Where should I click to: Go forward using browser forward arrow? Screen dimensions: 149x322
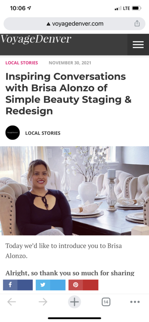[x=43, y=302]
